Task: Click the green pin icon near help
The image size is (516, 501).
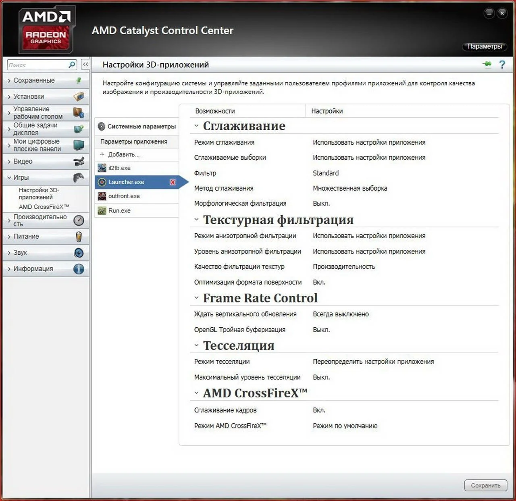Action: [487, 64]
